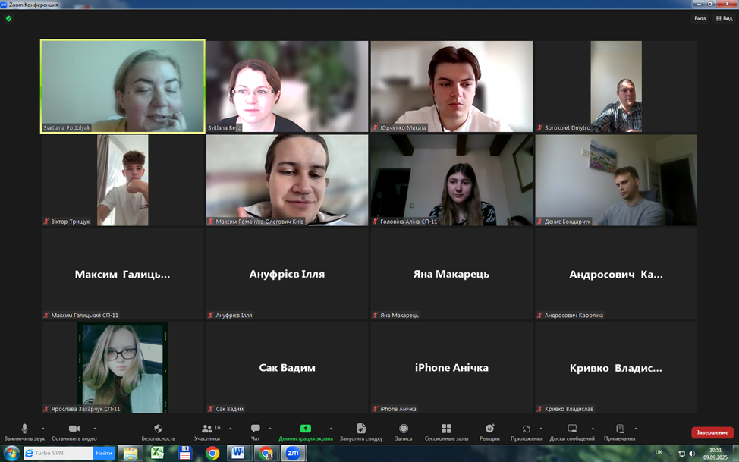Open the Security (Безопасность) shield icon
Screen dimensions: 739x462
[x=158, y=429]
